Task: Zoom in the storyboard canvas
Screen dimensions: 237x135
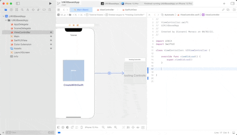Action: point(116,127)
